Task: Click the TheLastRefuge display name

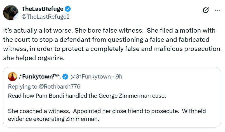Action: (42, 9)
